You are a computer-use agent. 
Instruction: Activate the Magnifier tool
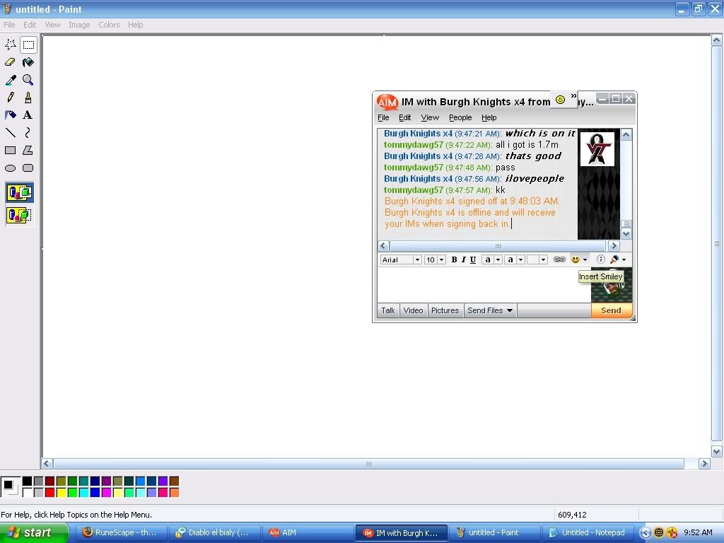pyautogui.click(x=28, y=80)
